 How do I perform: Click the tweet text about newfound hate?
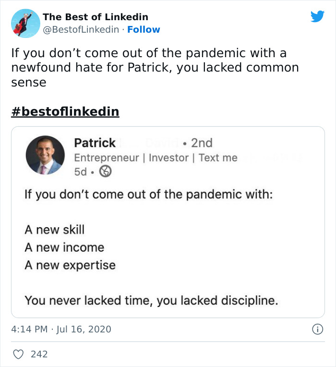pyautogui.click(x=155, y=67)
